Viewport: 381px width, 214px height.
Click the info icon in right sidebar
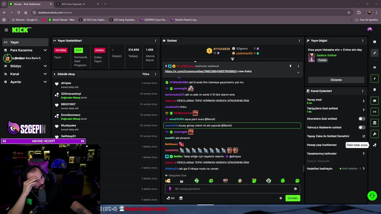point(374,42)
